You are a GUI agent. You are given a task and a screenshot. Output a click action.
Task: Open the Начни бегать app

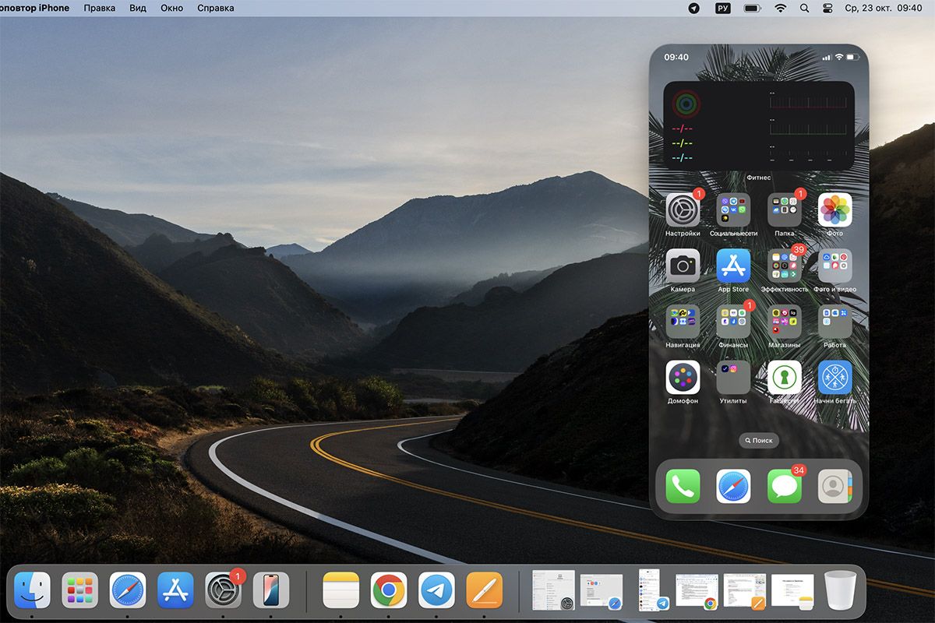pyautogui.click(x=834, y=378)
